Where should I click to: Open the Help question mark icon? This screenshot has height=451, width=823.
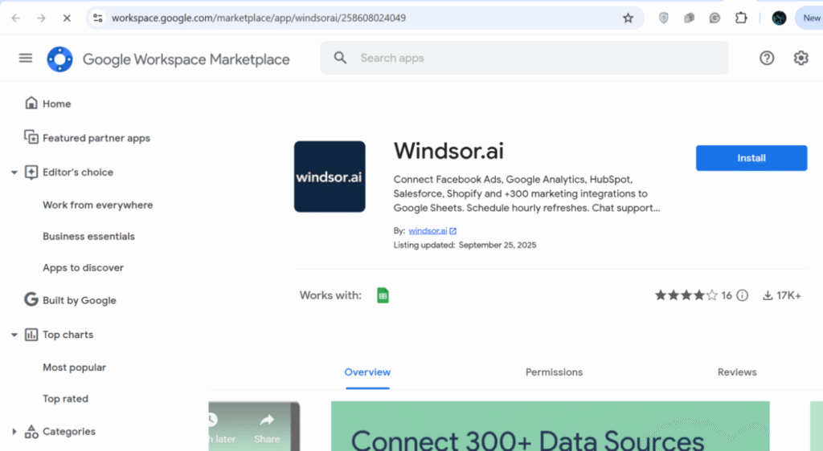coord(767,58)
